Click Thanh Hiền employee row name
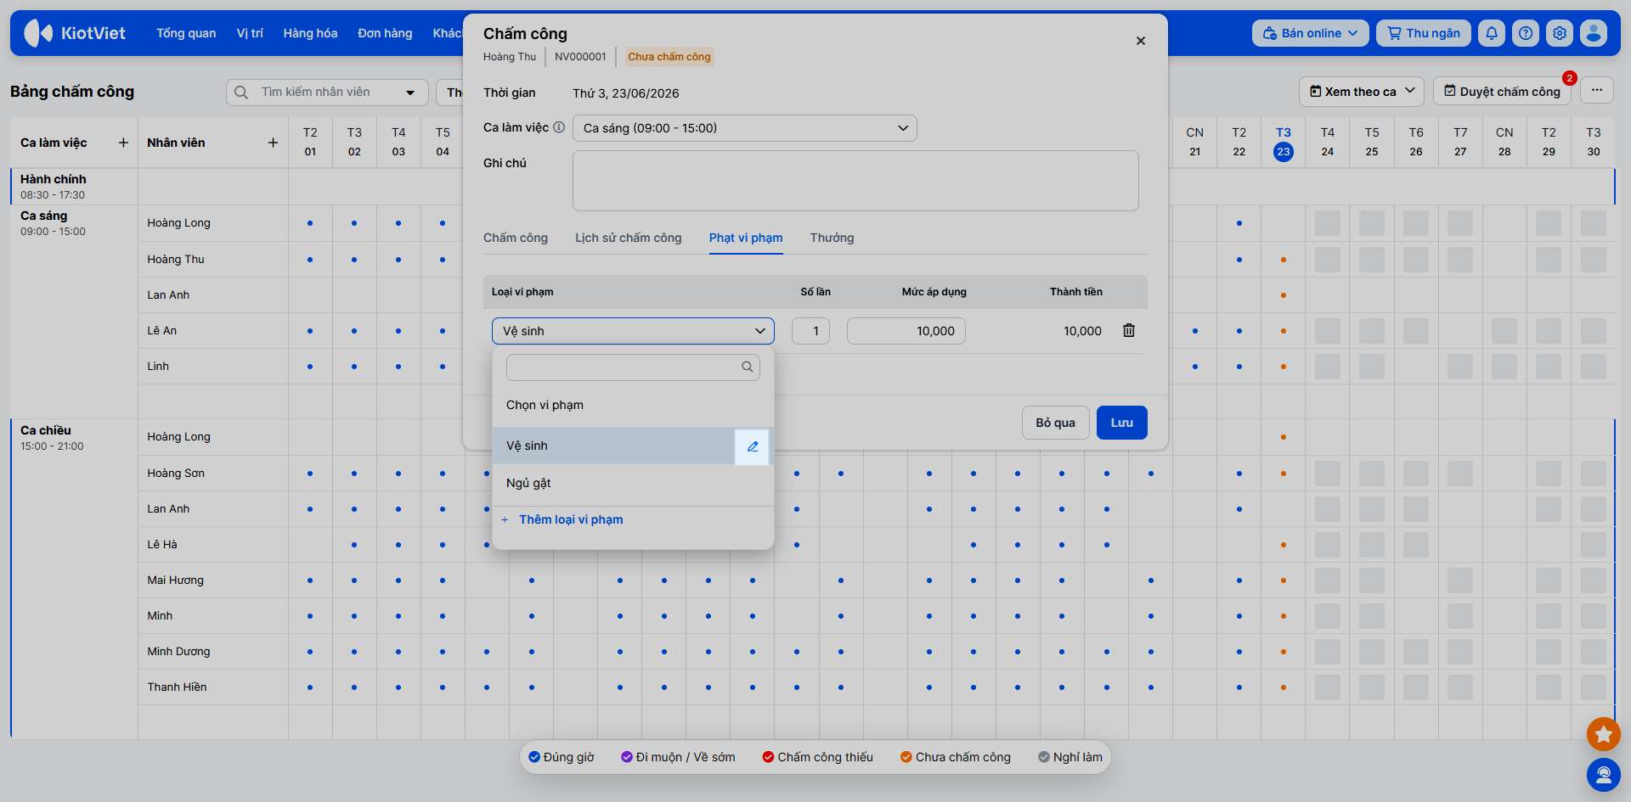 coord(177,687)
